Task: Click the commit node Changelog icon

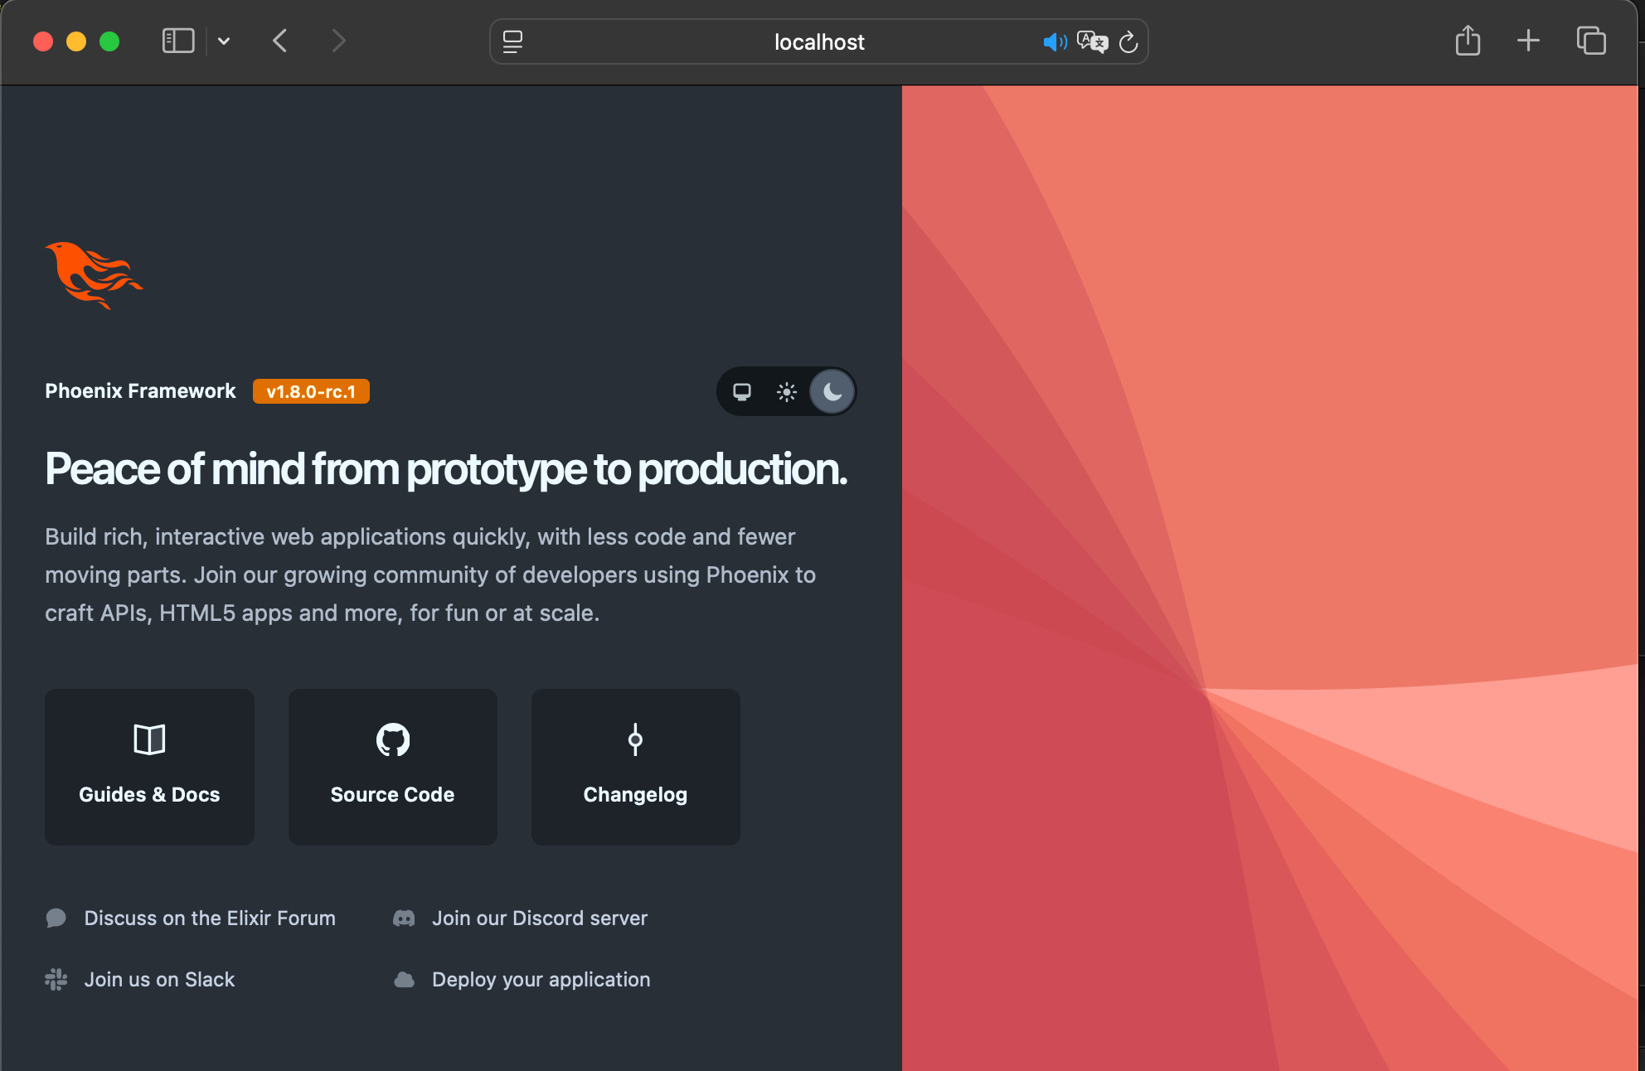Action: (x=635, y=739)
